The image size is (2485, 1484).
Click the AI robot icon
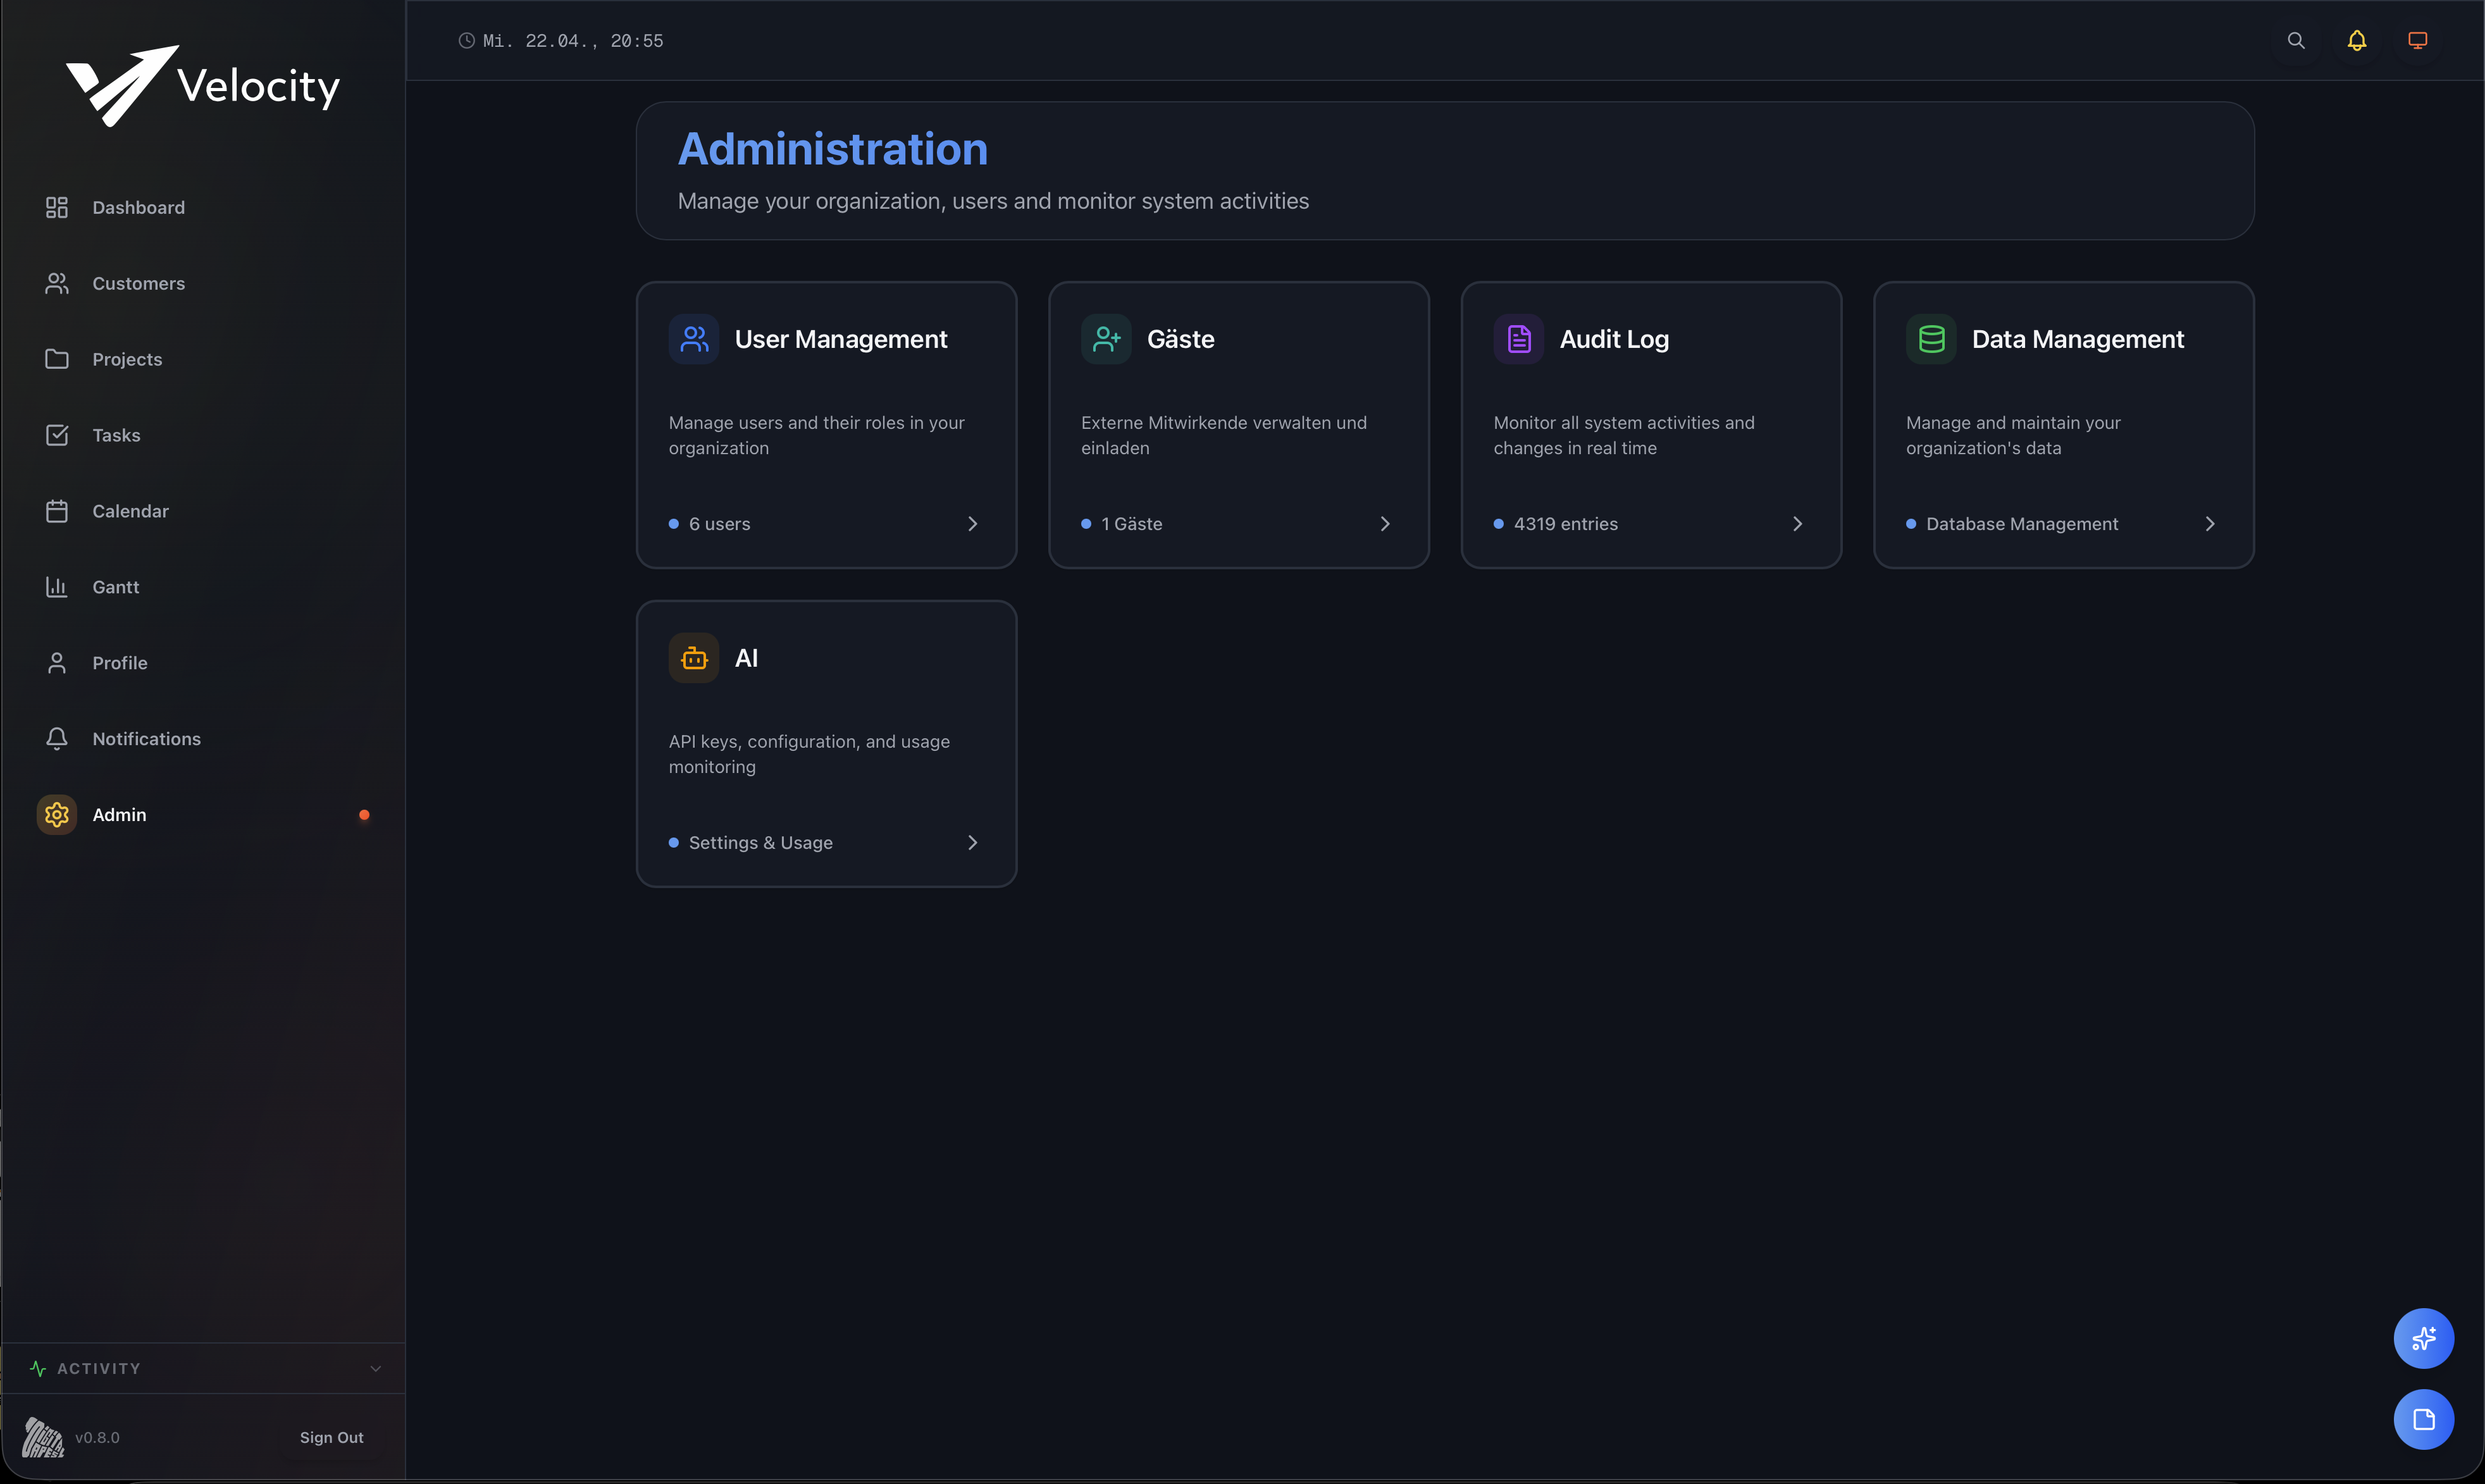tap(694, 658)
